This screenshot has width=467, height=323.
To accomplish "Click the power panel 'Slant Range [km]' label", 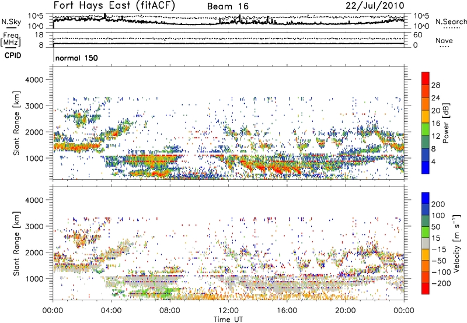I will 16,123.
